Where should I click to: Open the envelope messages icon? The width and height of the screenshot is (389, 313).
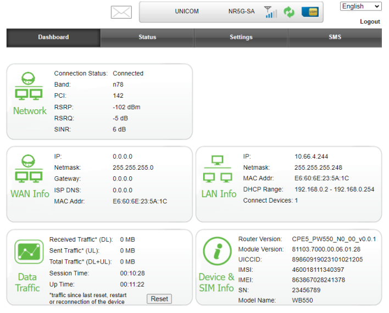(x=121, y=12)
